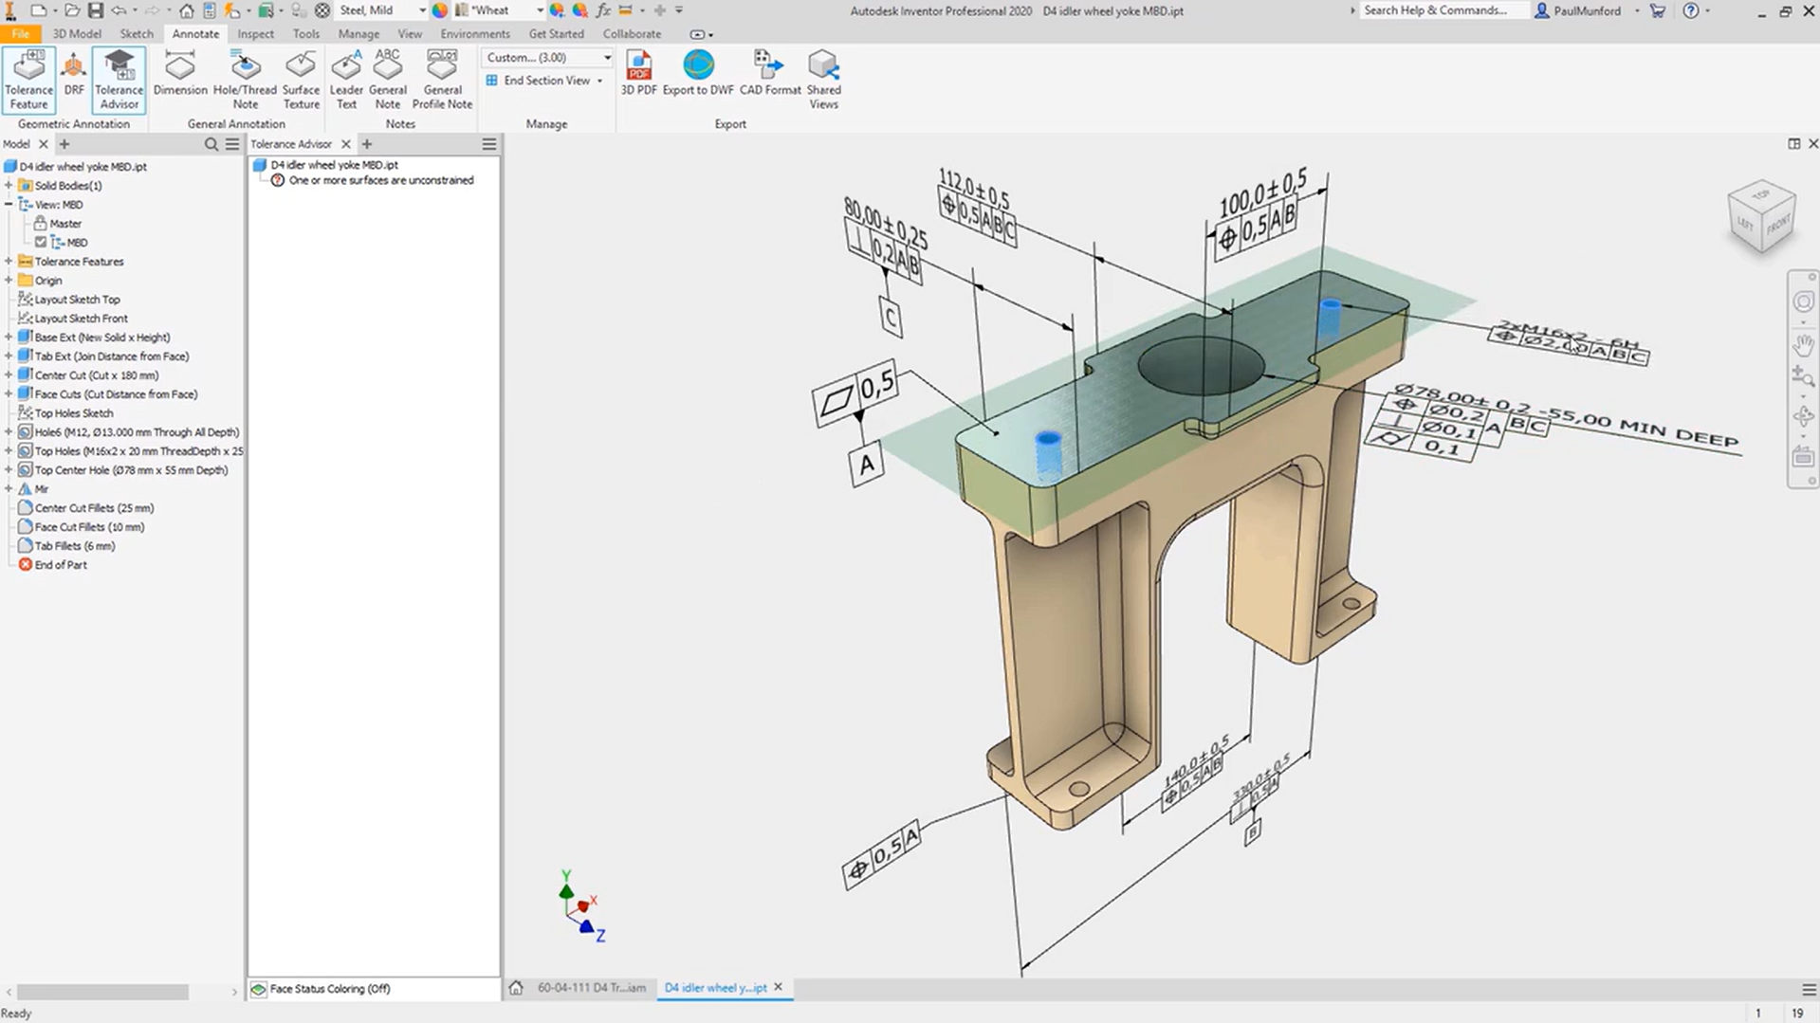The image size is (1820, 1023).
Task: Click the DRF tool icon
Action: click(74, 74)
